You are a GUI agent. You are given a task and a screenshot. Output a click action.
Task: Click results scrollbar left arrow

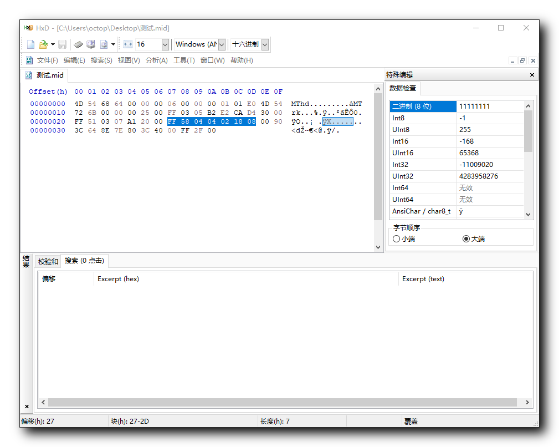[43, 403]
